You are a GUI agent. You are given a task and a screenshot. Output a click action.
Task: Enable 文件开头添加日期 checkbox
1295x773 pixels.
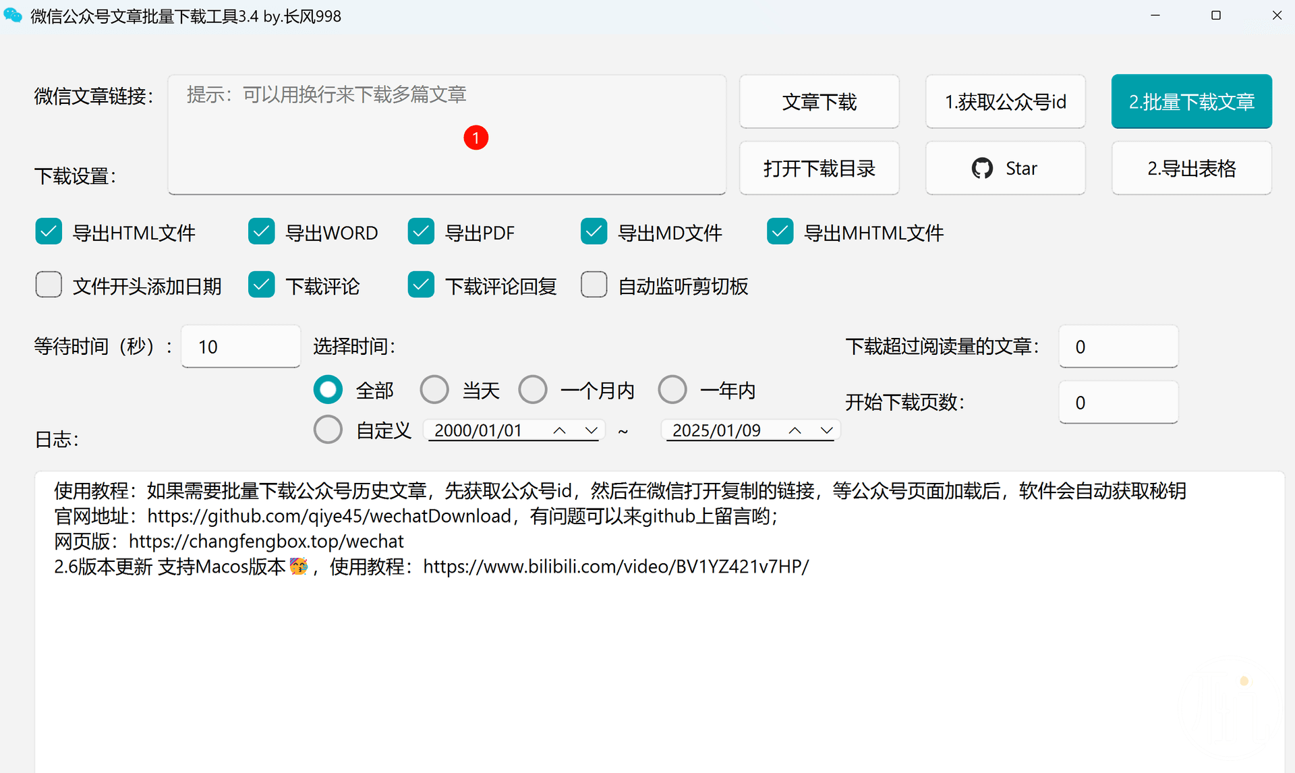pyautogui.click(x=49, y=285)
